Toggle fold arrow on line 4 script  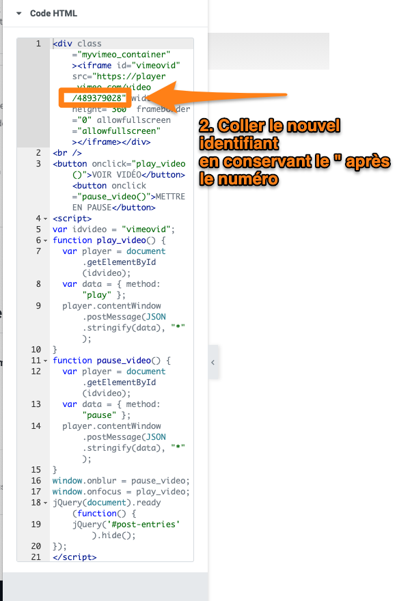(45, 219)
